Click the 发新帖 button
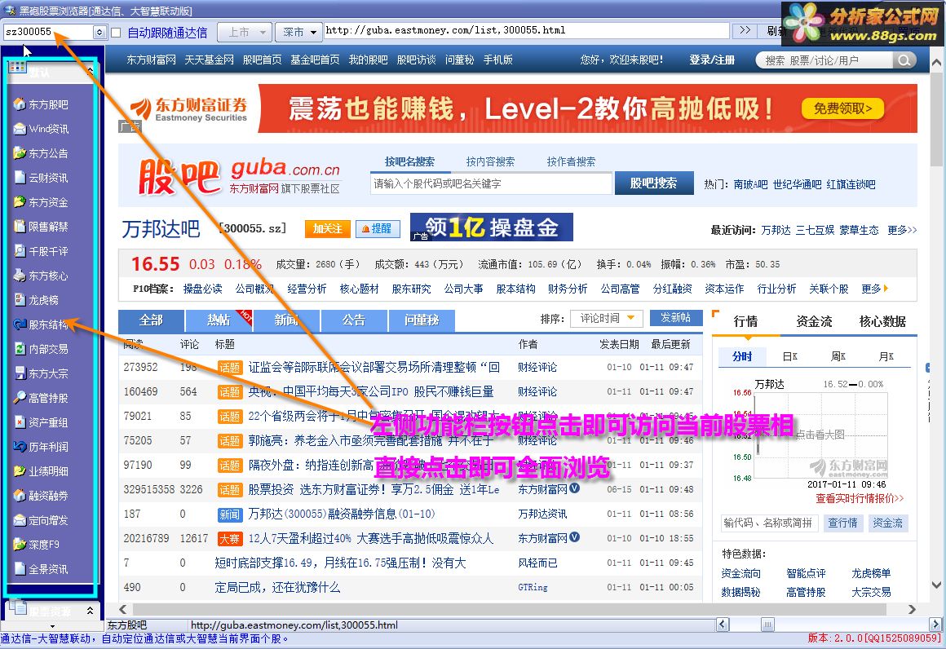The image size is (946, 649). click(x=676, y=317)
